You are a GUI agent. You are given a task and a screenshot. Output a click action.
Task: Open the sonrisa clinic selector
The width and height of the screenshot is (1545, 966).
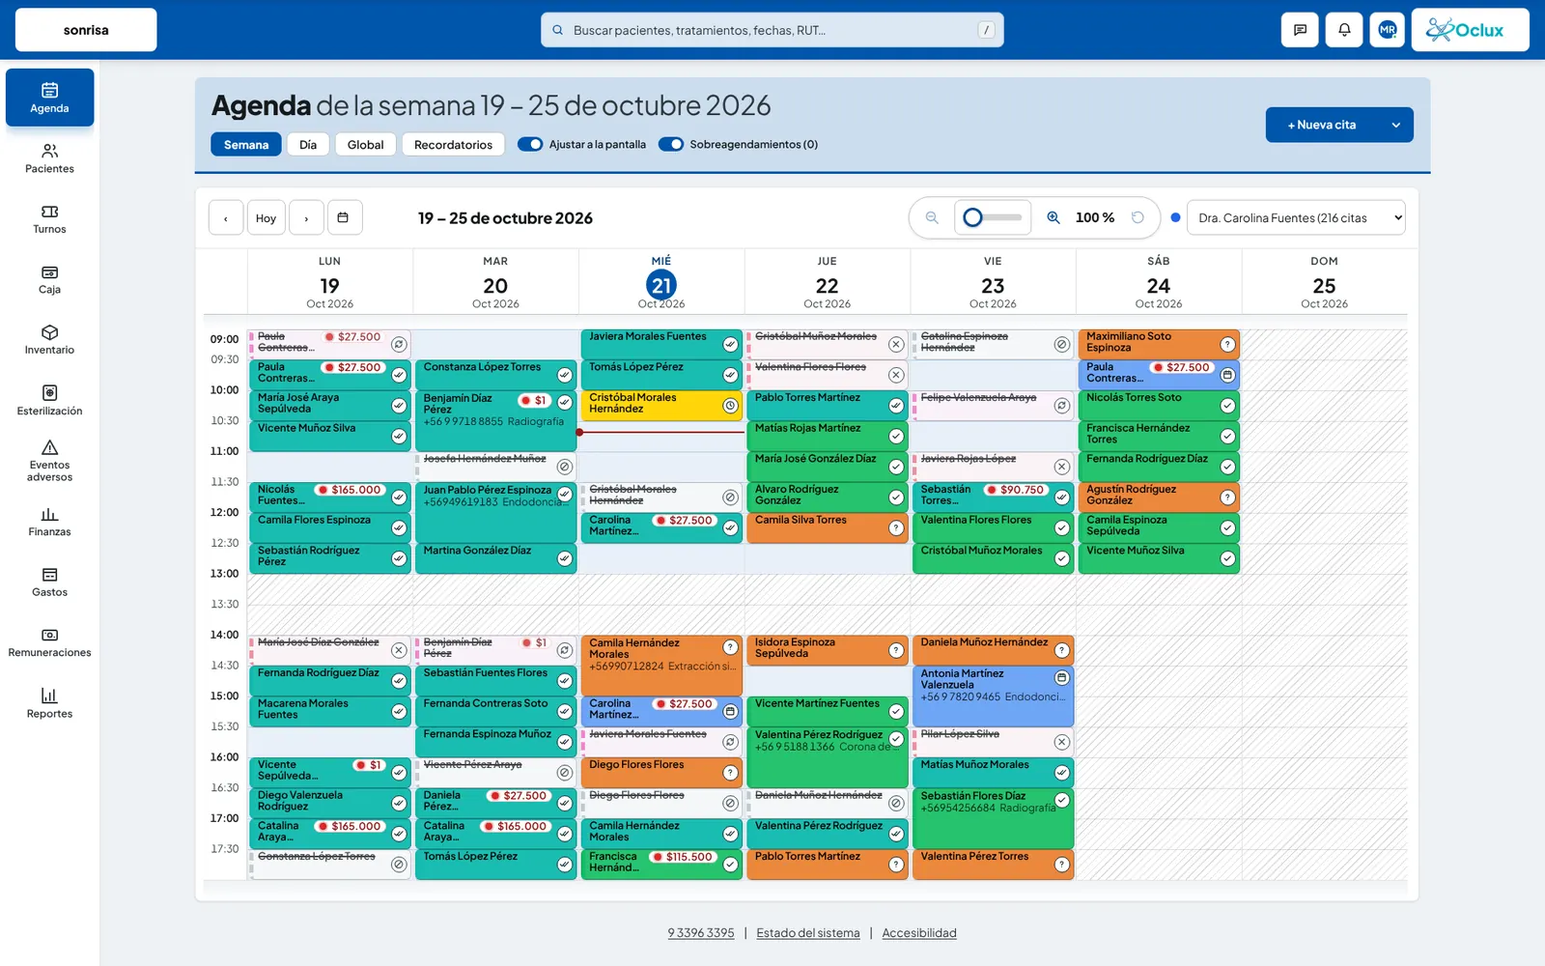86,30
